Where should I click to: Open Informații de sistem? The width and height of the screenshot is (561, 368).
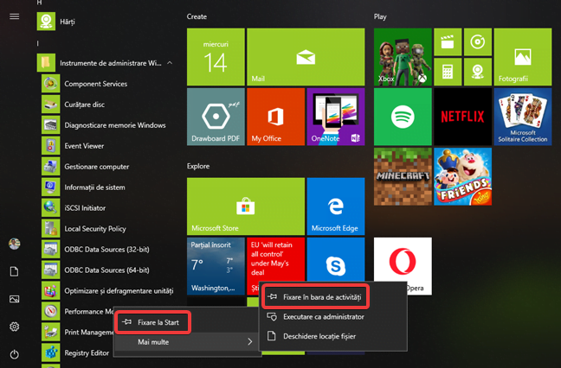pos(83,187)
